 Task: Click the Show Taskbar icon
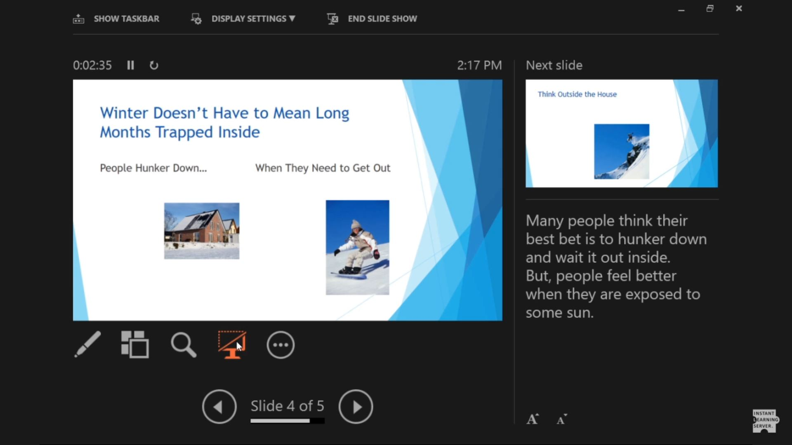78,18
